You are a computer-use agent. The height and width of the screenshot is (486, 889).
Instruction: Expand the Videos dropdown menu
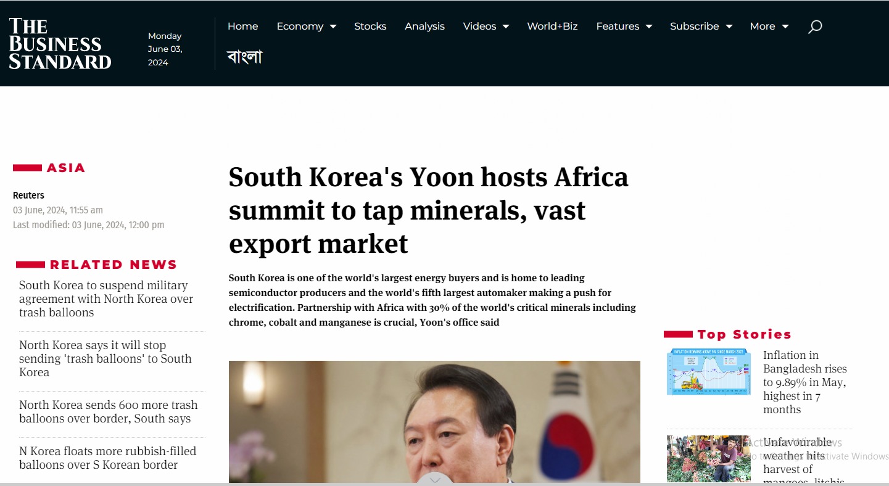(486, 26)
